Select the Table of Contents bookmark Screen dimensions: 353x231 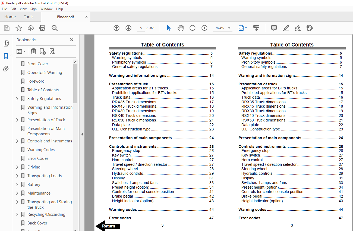pos(43,90)
